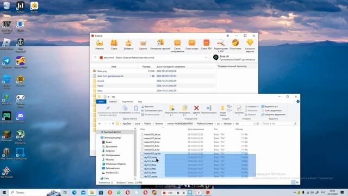Viewport: 348px width, 196px height.
Task: Switch to the Home ribbon tab
Action: pyautogui.click(x=113, y=102)
